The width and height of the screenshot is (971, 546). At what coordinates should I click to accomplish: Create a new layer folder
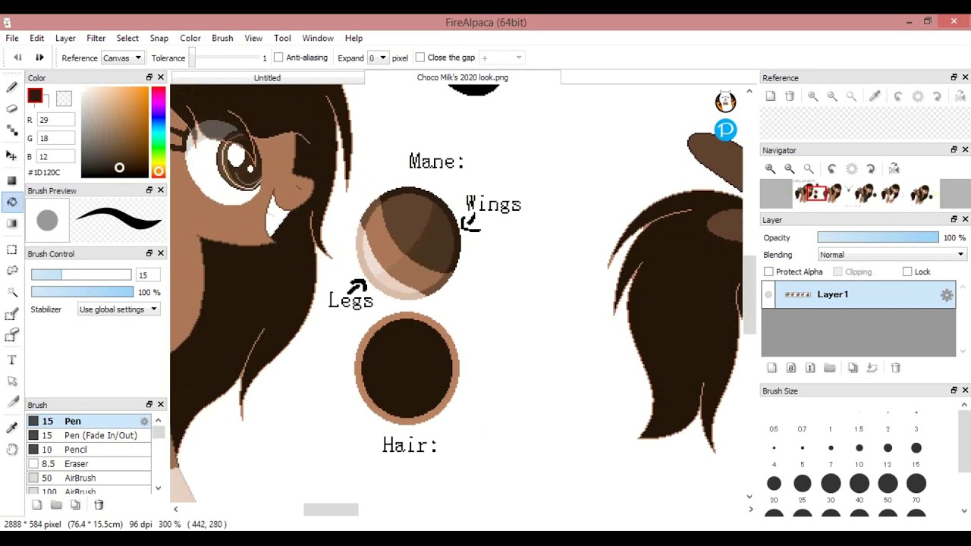(x=830, y=368)
